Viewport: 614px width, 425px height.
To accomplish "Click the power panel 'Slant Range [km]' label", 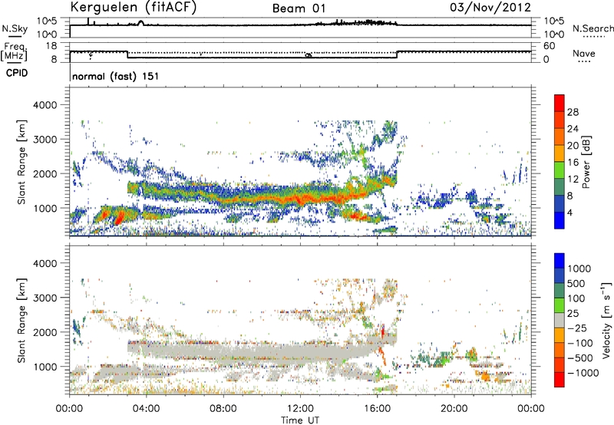I will coord(22,162).
